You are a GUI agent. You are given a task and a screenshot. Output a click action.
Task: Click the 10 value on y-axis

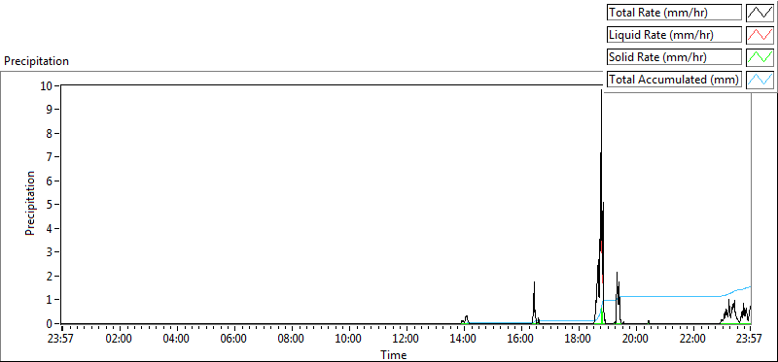[x=46, y=85]
